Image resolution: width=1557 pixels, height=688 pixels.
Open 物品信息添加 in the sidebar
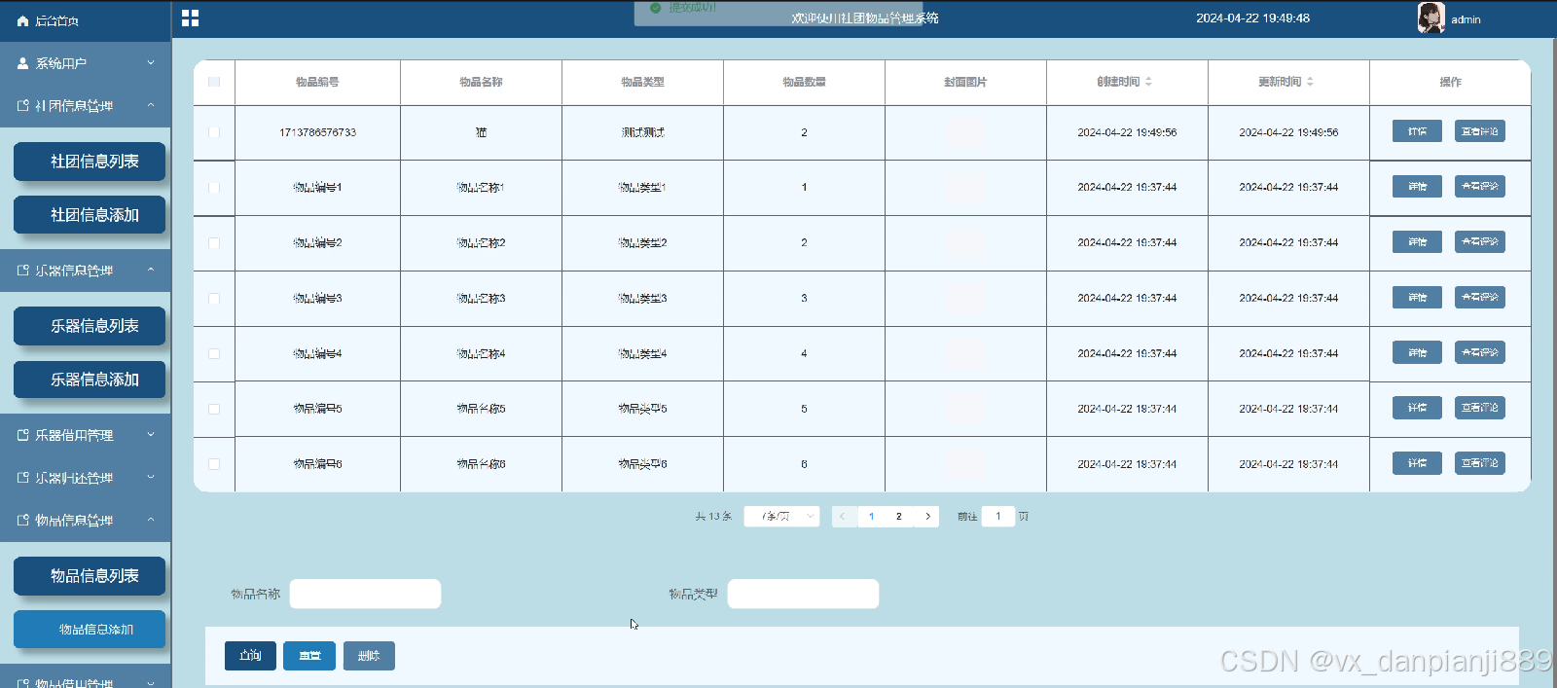click(90, 630)
